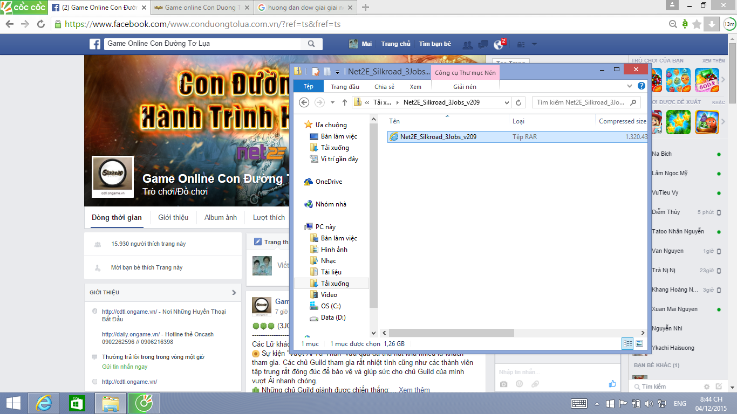The image size is (737, 414).
Task: Switch to Giới thiệu page tab
Action: click(173, 217)
